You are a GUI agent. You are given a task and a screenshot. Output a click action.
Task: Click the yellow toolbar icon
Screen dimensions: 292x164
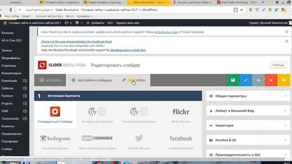[284, 80]
